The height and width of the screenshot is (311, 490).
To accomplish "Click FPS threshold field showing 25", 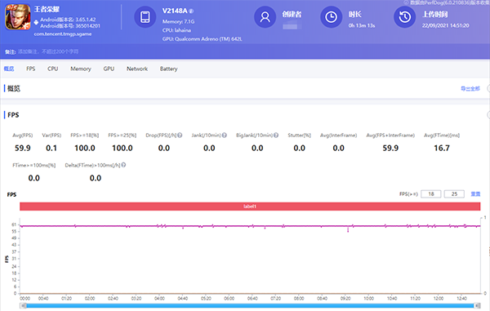I will click(x=454, y=194).
